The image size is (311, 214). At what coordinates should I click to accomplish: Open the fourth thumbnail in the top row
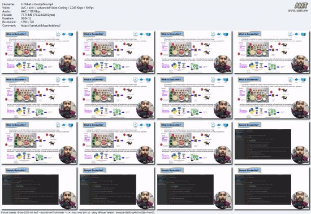pos(272,52)
